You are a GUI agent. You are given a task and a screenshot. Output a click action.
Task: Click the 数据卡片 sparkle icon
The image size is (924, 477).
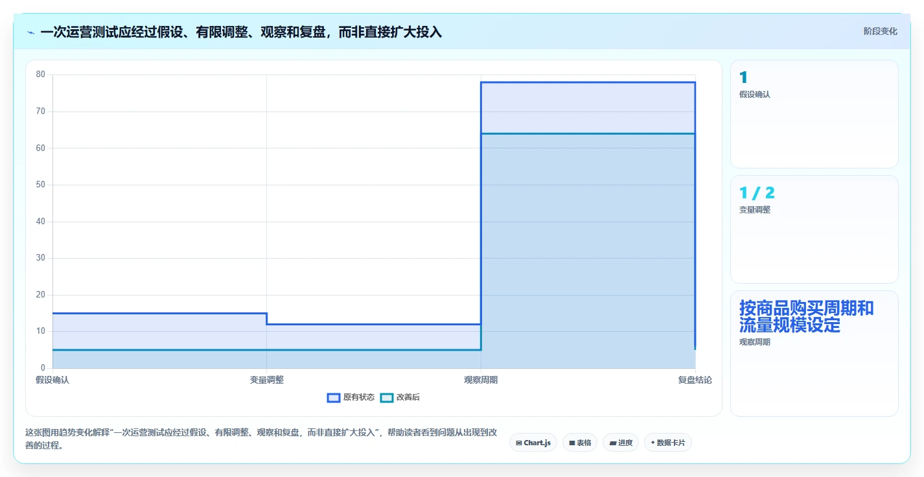click(653, 443)
